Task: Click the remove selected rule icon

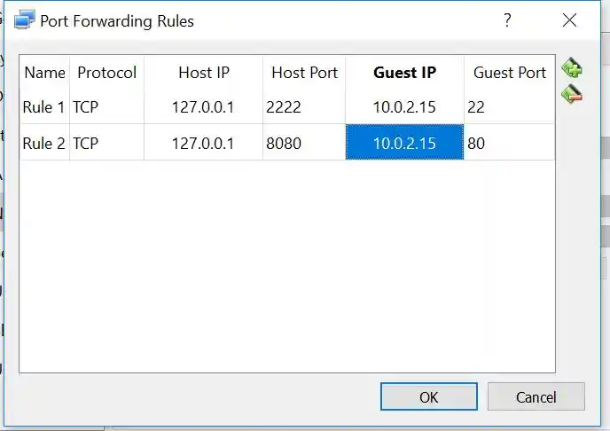Action: click(x=572, y=93)
